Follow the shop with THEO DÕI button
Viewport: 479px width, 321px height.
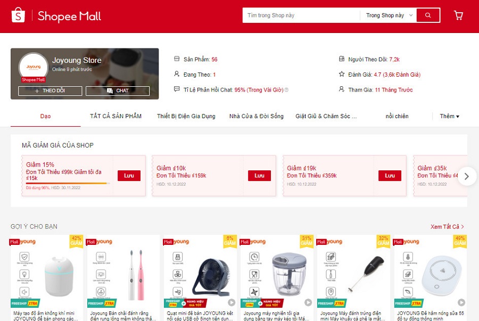[50, 90]
